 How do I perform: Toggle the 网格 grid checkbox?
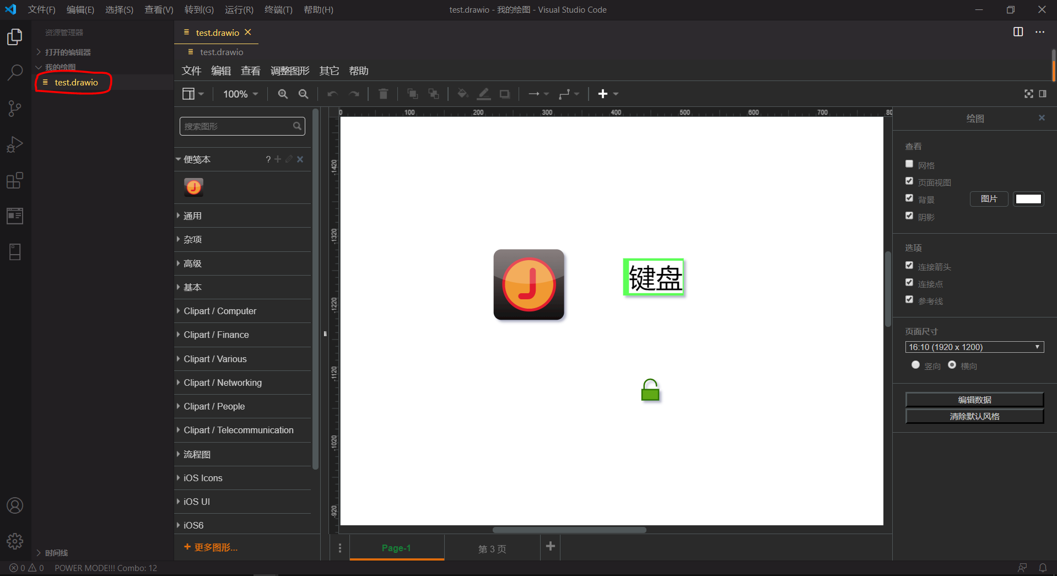[909, 164]
